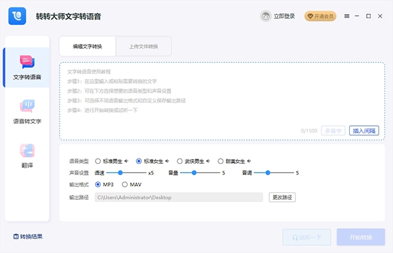Click the 音调 slider handle

pos(268,172)
